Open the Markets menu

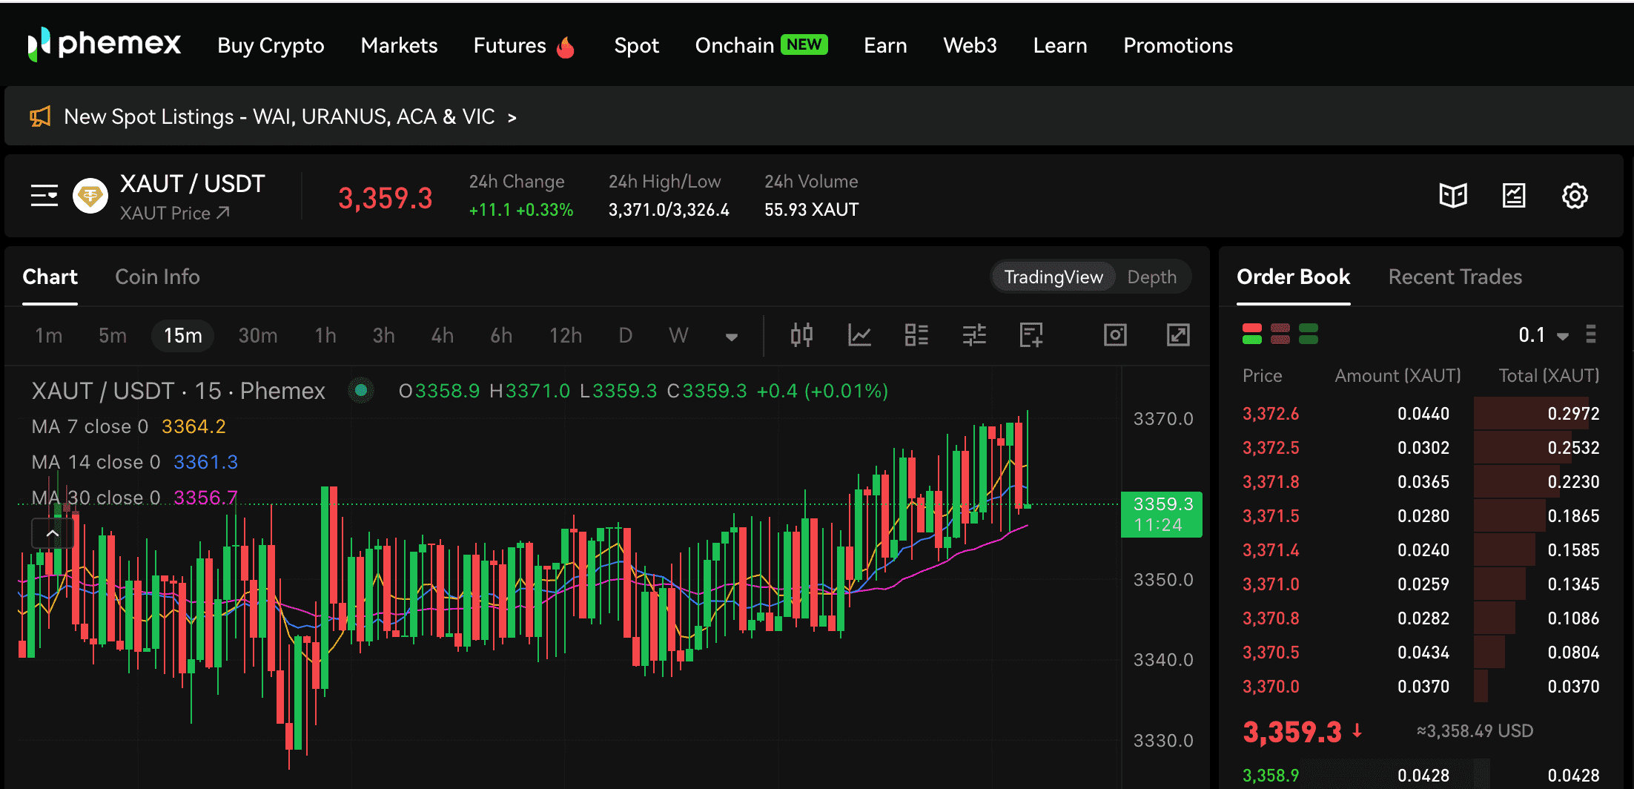[x=399, y=45]
